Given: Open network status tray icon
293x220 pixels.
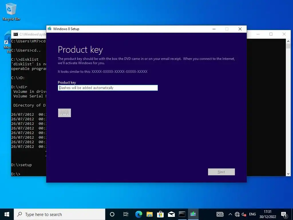Looking at the screenshot, I should (237, 214).
